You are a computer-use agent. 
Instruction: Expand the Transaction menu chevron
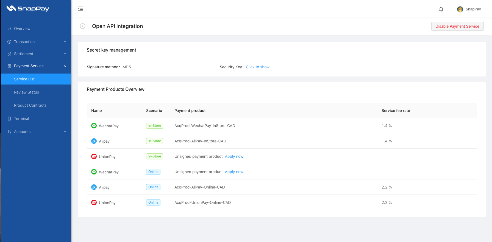tap(65, 42)
